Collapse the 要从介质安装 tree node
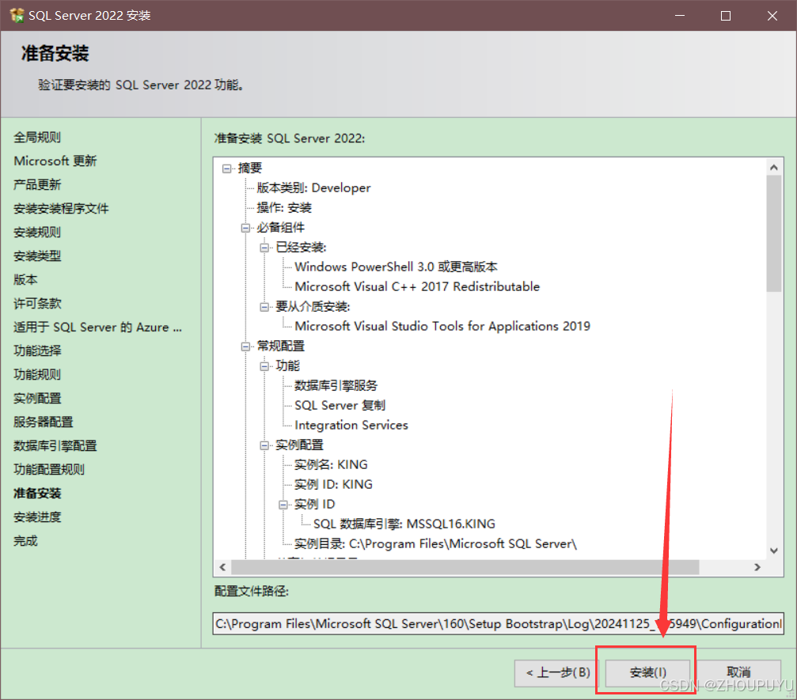The image size is (797, 700). pyautogui.click(x=264, y=308)
